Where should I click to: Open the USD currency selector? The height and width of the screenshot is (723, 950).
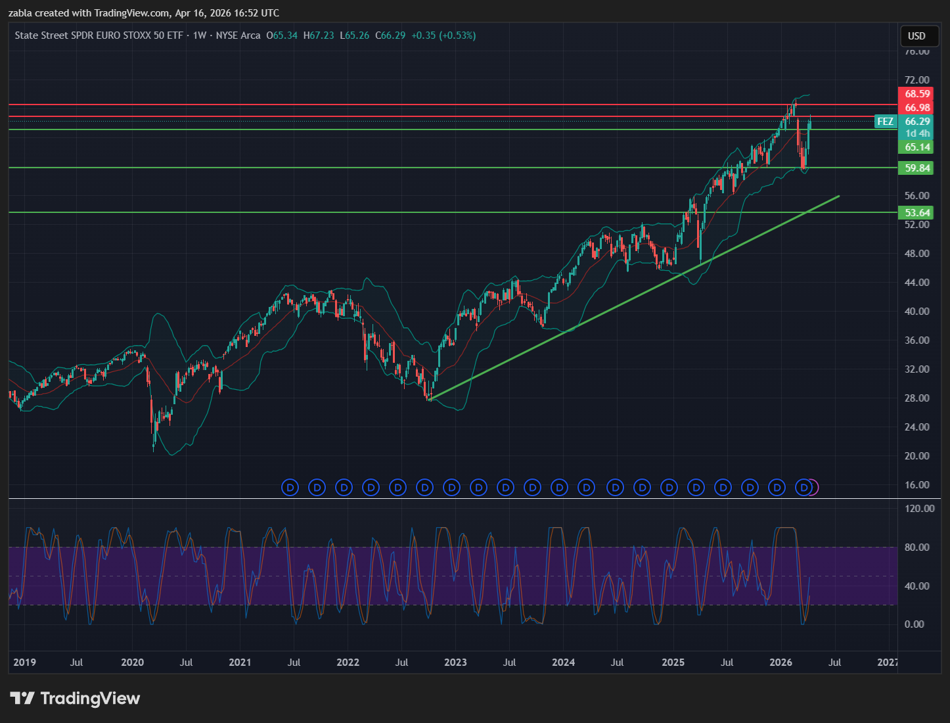(916, 36)
